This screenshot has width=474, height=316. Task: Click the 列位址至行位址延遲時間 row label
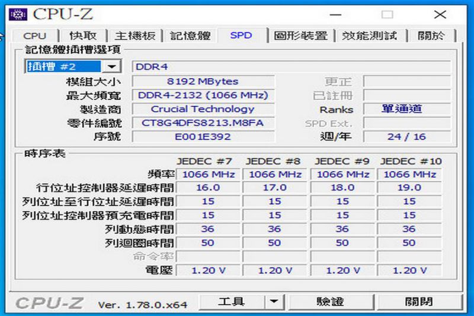tap(98, 202)
